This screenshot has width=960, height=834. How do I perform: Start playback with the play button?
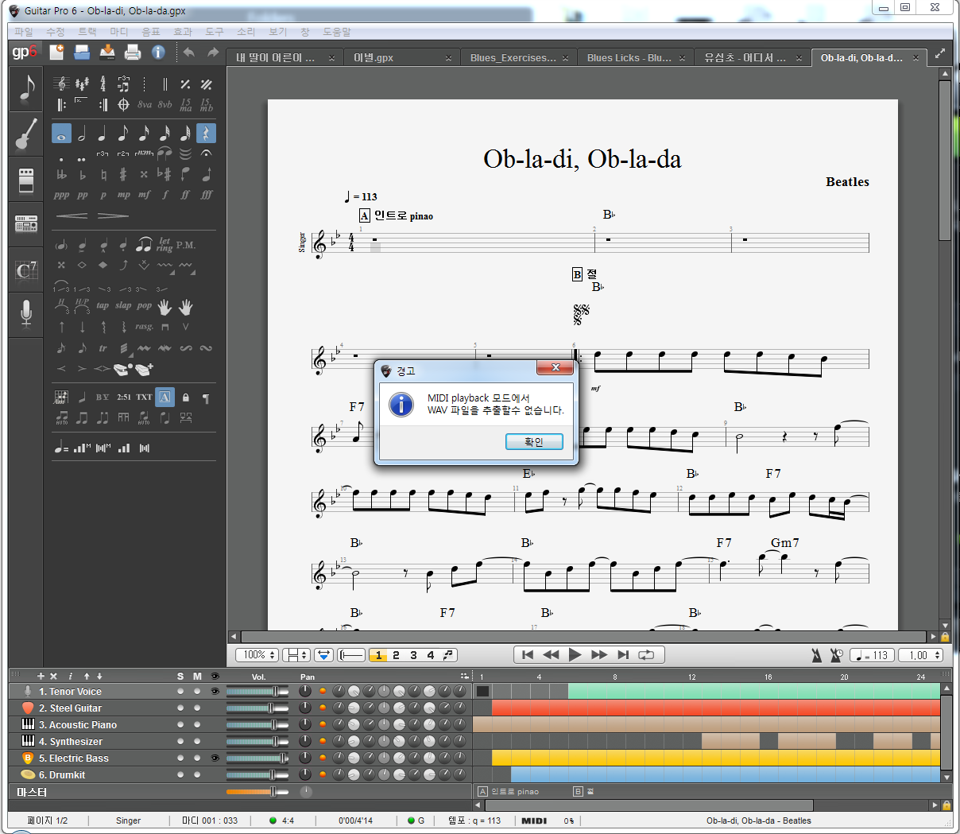point(575,655)
